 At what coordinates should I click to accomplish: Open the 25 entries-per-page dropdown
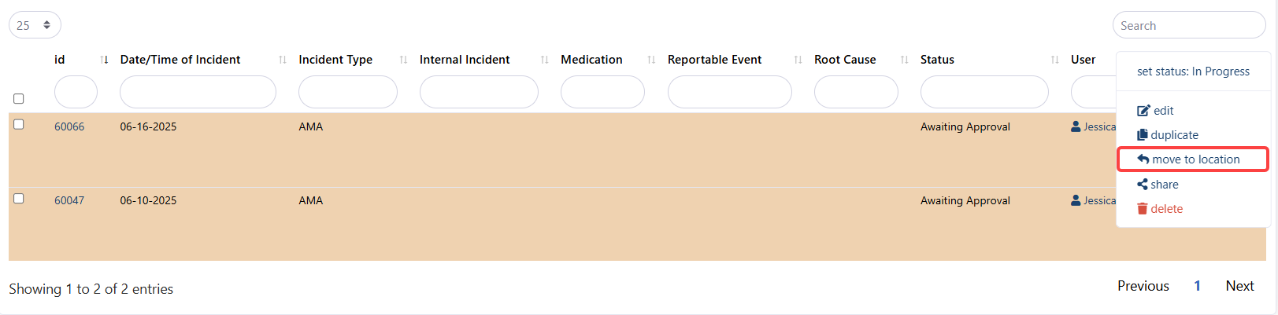(x=35, y=25)
